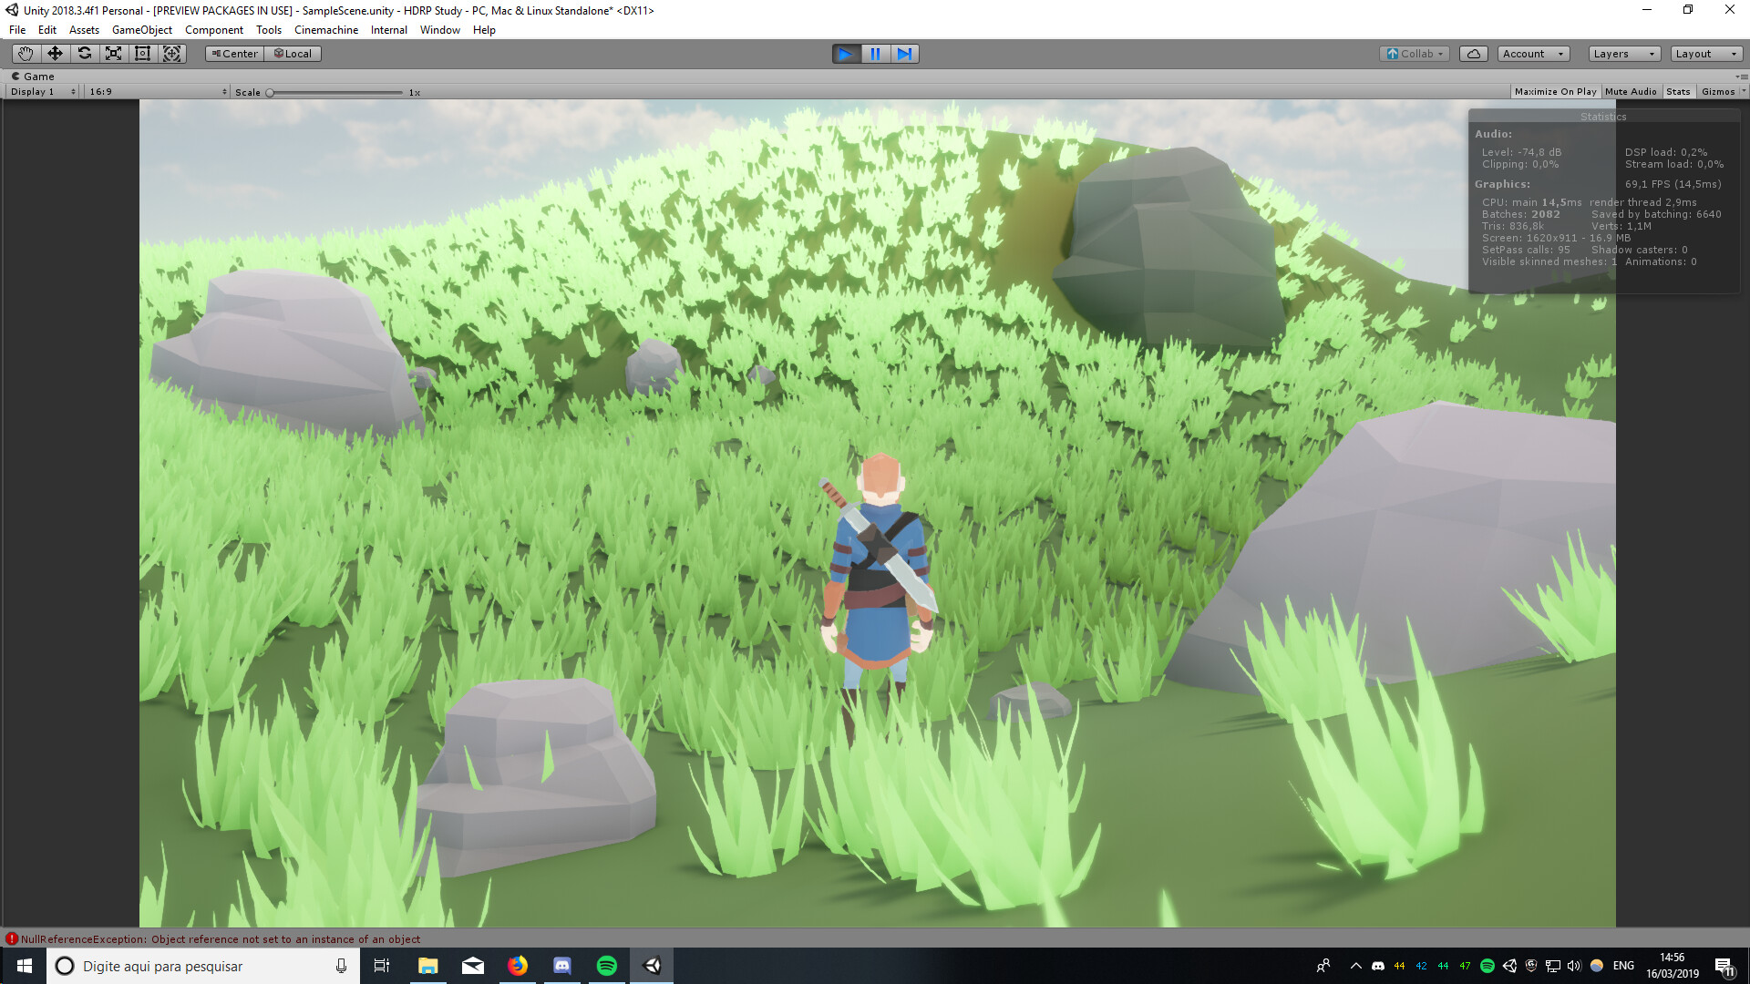Switch pivot mode with the Center button
This screenshot has width=1750, height=984.
[x=234, y=53]
